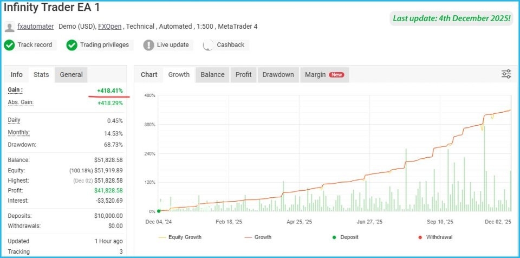This screenshot has height=258, width=520.
Task: Open the fxautomater profile link
Action: (35, 26)
